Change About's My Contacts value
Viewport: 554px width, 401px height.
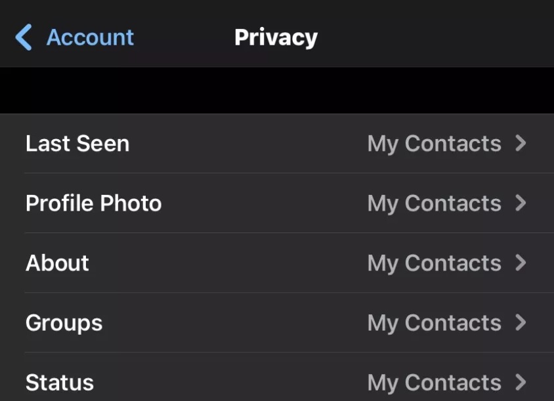click(x=435, y=264)
